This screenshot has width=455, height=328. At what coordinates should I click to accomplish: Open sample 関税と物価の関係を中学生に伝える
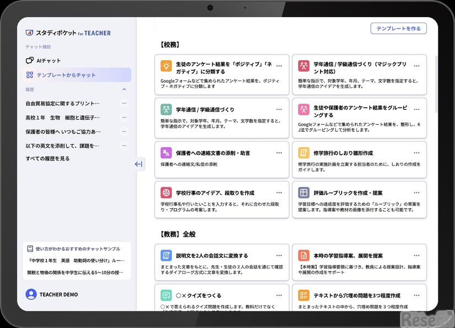(75, 272)
